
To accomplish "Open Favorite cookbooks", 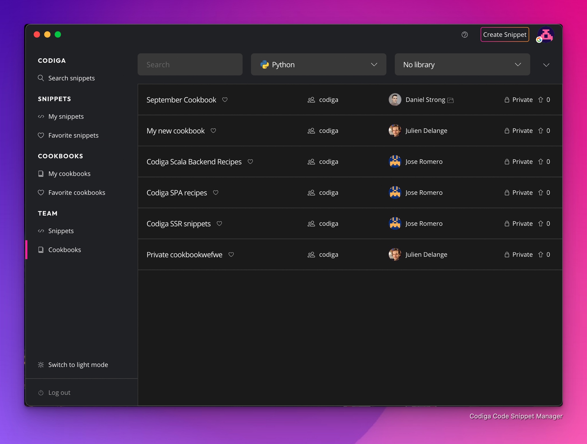I will [77, 193].
